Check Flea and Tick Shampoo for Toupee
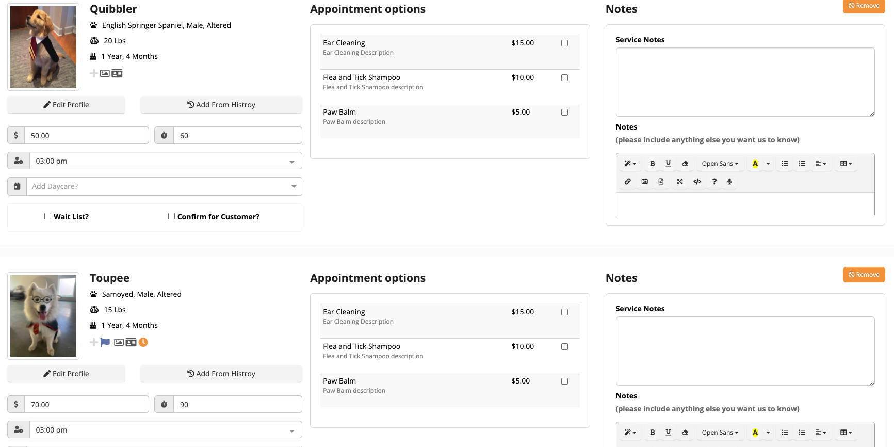Screen dimensions: 894x447 pos(564,347)
